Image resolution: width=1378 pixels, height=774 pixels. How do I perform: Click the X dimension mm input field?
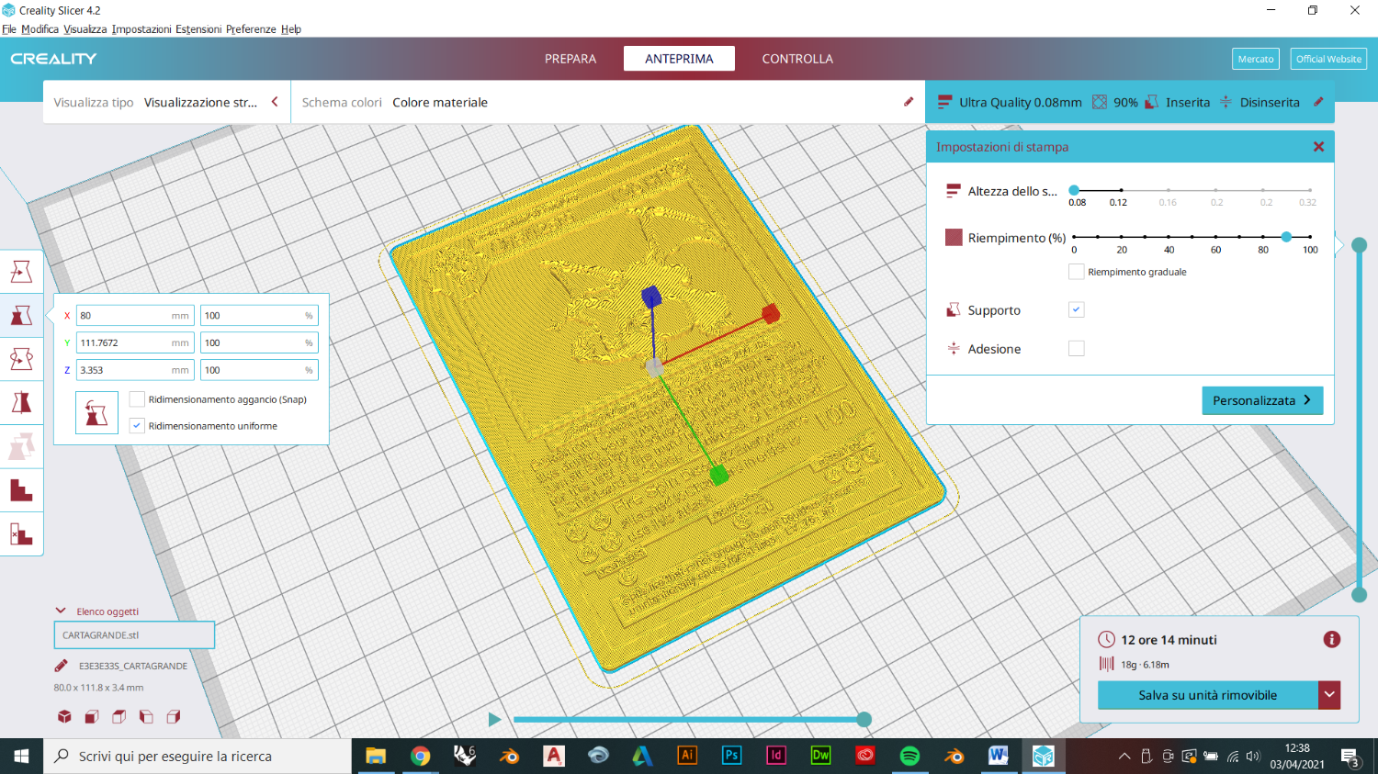[135, 316]
